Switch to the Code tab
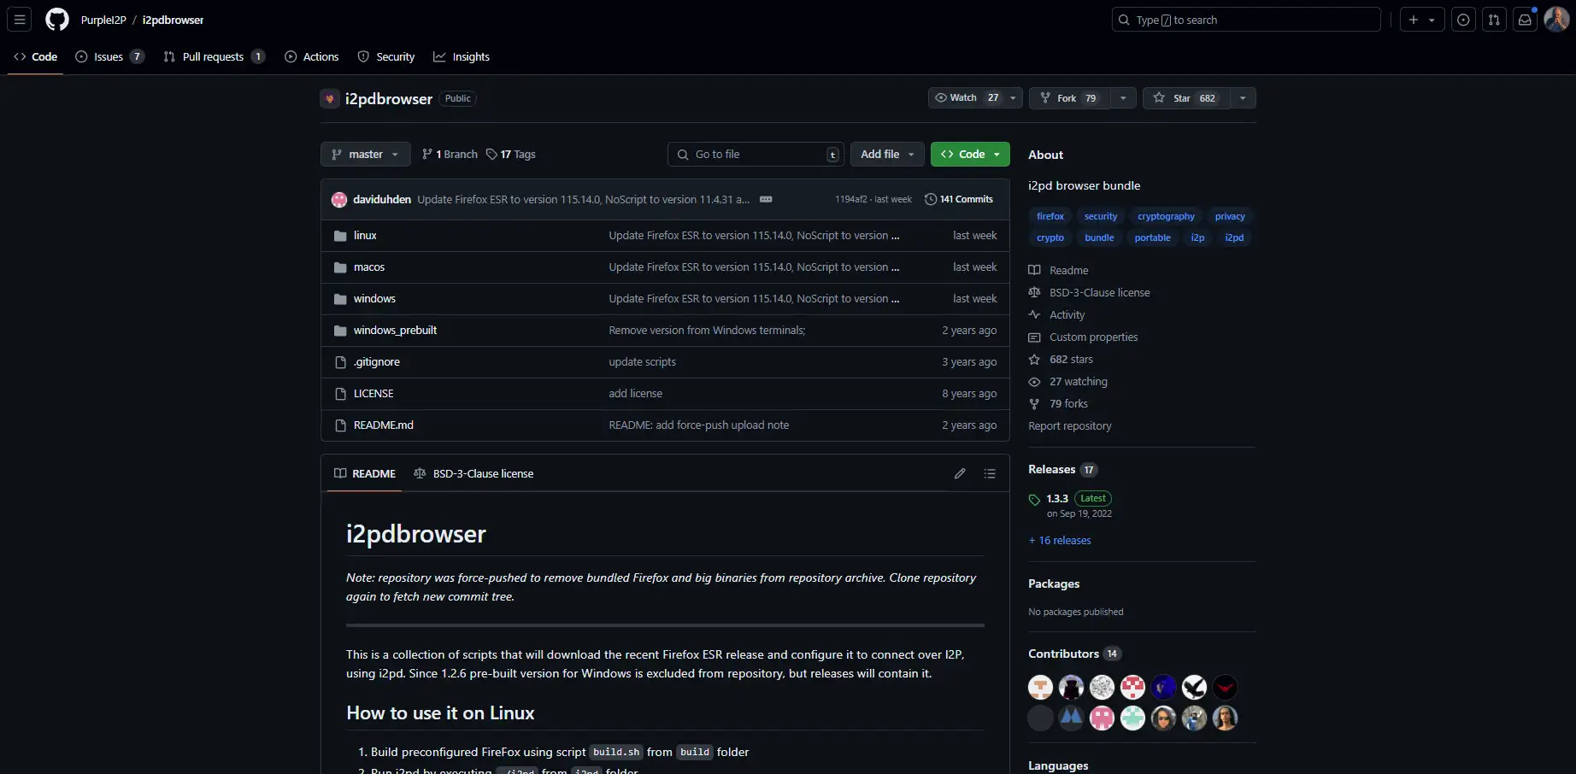The image size is (1576, 774). pyautogui.click(x=36, y=56)
